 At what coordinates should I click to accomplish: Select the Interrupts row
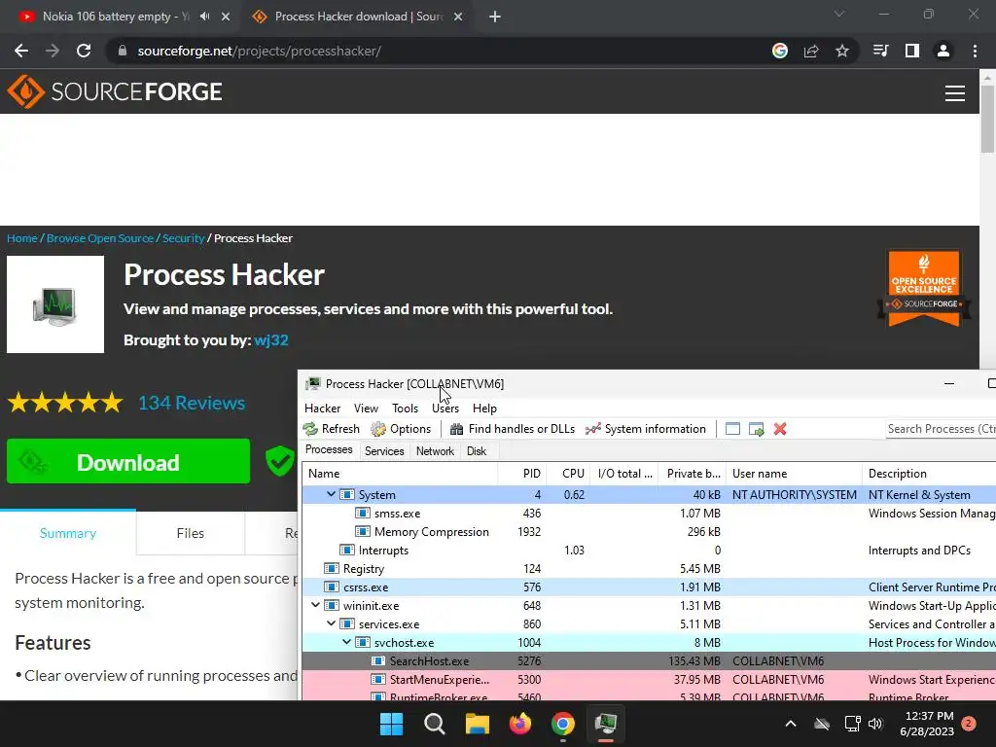click(x=649, y=551)
